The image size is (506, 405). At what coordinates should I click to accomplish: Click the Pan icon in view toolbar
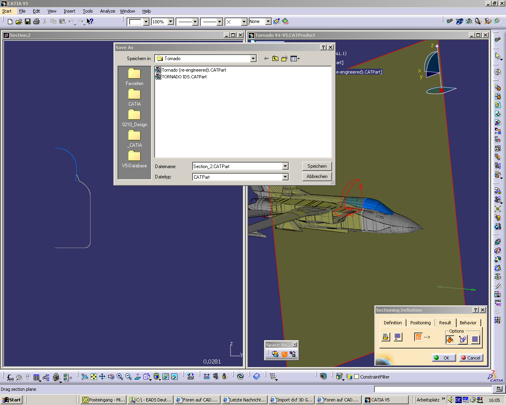[x=102, y=377]
